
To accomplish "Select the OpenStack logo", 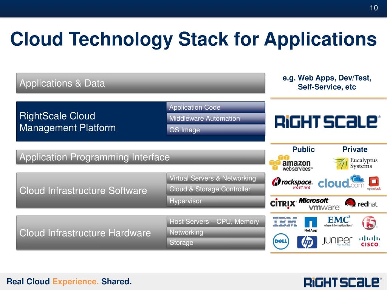I will point(374,183).
